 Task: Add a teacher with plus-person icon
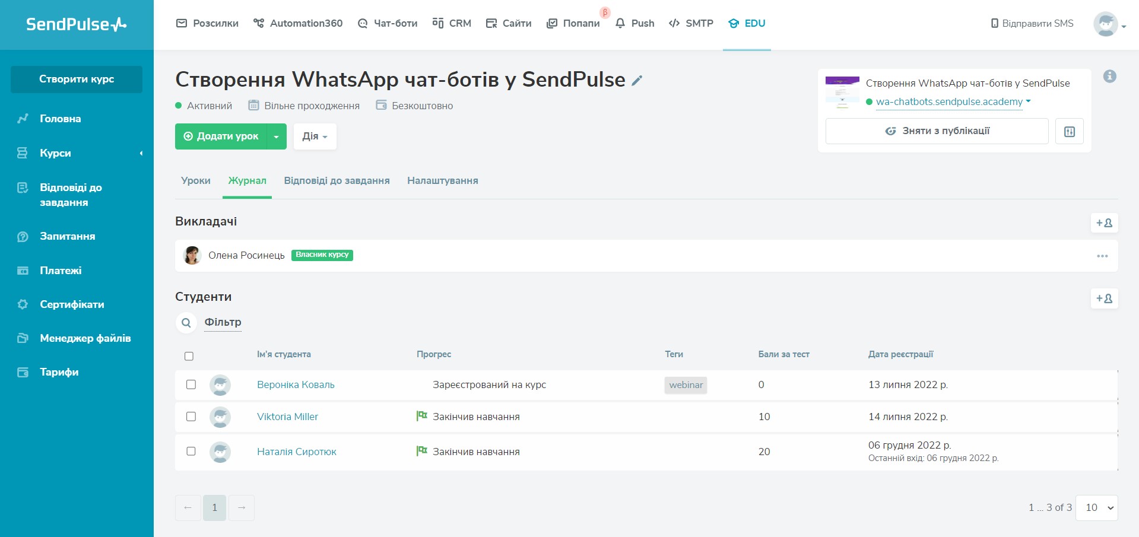click(x=1104, y=223)
